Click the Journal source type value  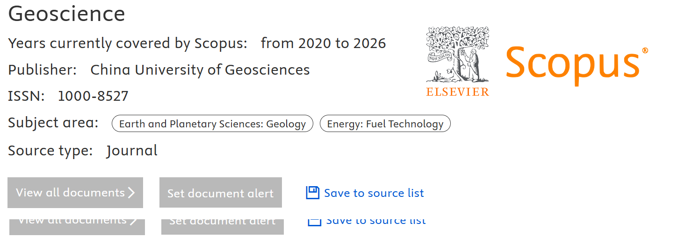132,151
